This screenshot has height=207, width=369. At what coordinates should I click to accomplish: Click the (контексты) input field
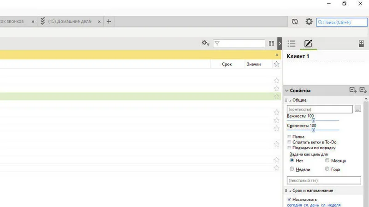(x=320, y=109)
